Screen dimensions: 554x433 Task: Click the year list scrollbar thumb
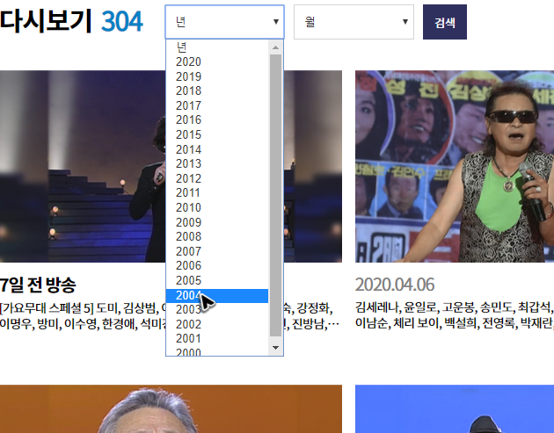tap(275, 195)
